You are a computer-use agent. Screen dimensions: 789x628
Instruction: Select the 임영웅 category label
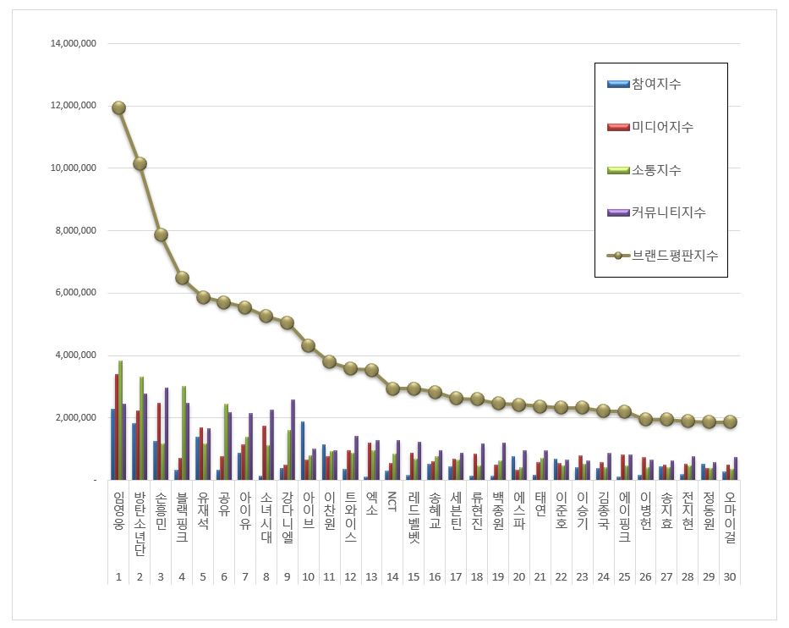tap(118, 510)
